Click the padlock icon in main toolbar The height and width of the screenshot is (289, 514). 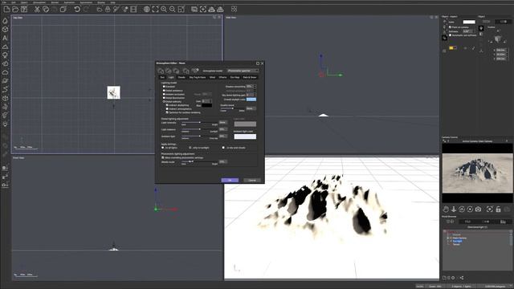108,9
